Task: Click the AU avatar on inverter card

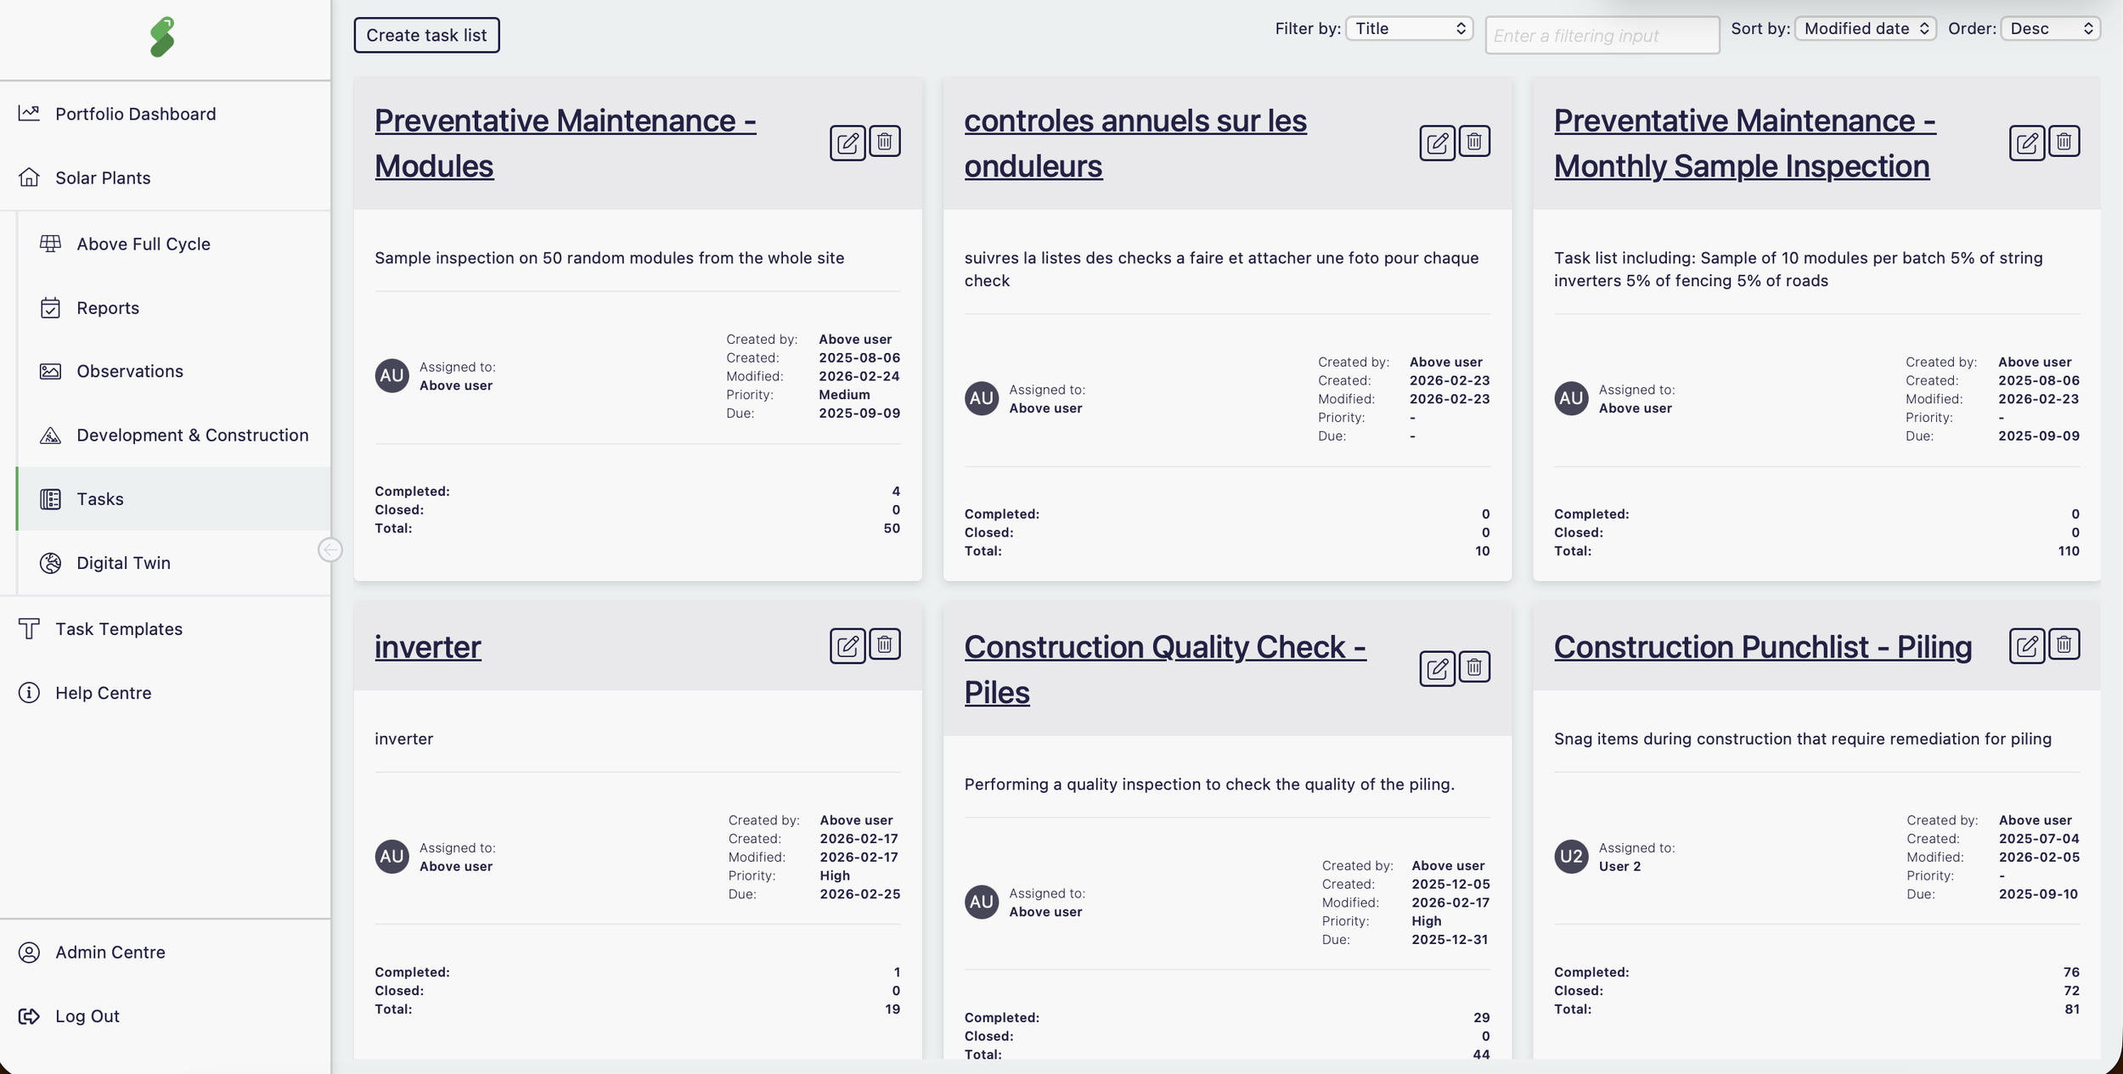Action: (x=391, y=857)
